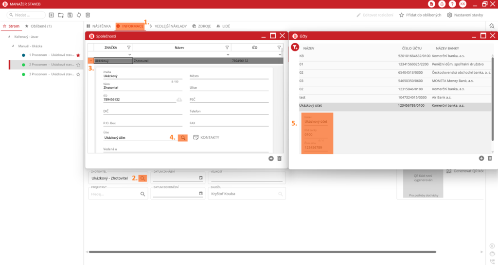
Task: Open the filter dropdown under Značka column
Action: click(x=129, y=54)
